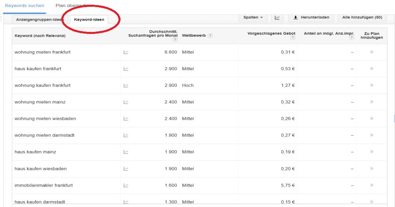Screen dimensions: 395x207
Task: Show trend chart for wohnung mieten wiesbaden
Action: click(126, 119)
